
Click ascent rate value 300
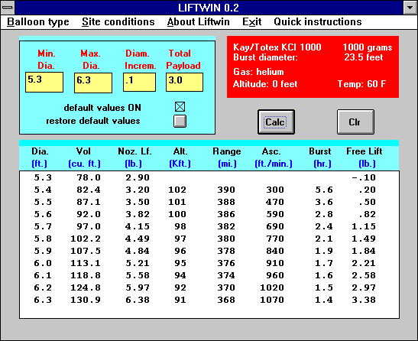[x=275, y=190]
